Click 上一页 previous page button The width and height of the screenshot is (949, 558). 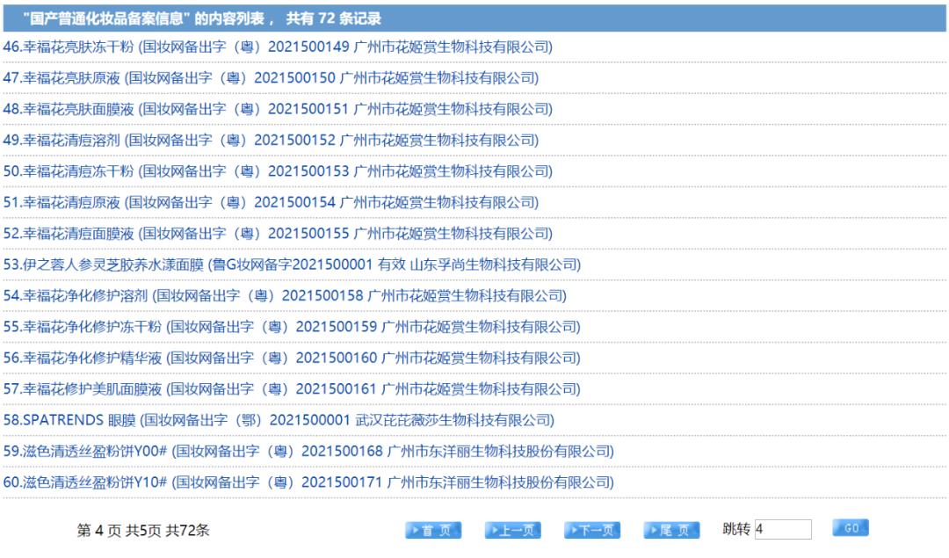coord(512,530)
